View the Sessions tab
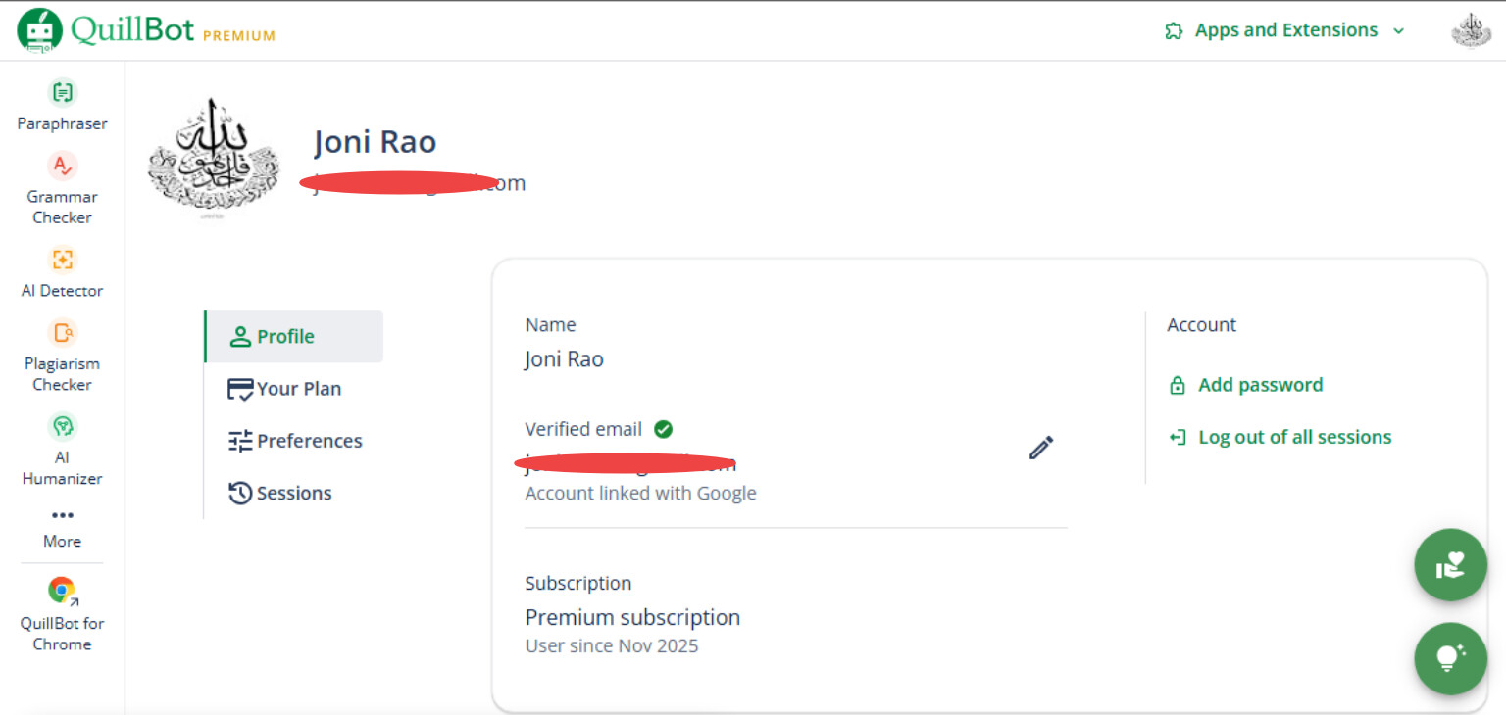 tap(293, 493)
